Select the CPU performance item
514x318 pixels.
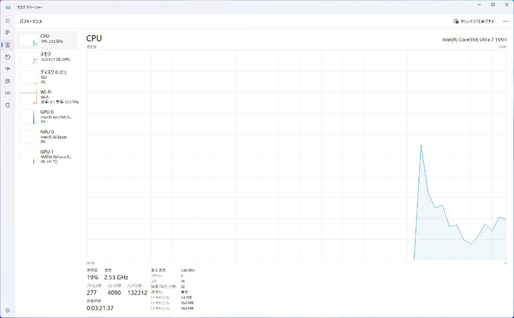click(47, 40)
